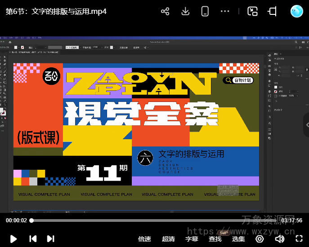The width and height of the screenshot is (309, 247).
Task: Click the share icon in the top bar
Action: (165, 12)
